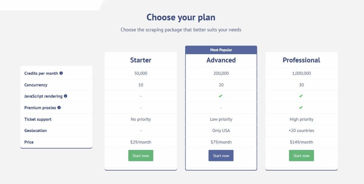Click the Ticket support row label
The image size is (364, 184).
[38, 120]
